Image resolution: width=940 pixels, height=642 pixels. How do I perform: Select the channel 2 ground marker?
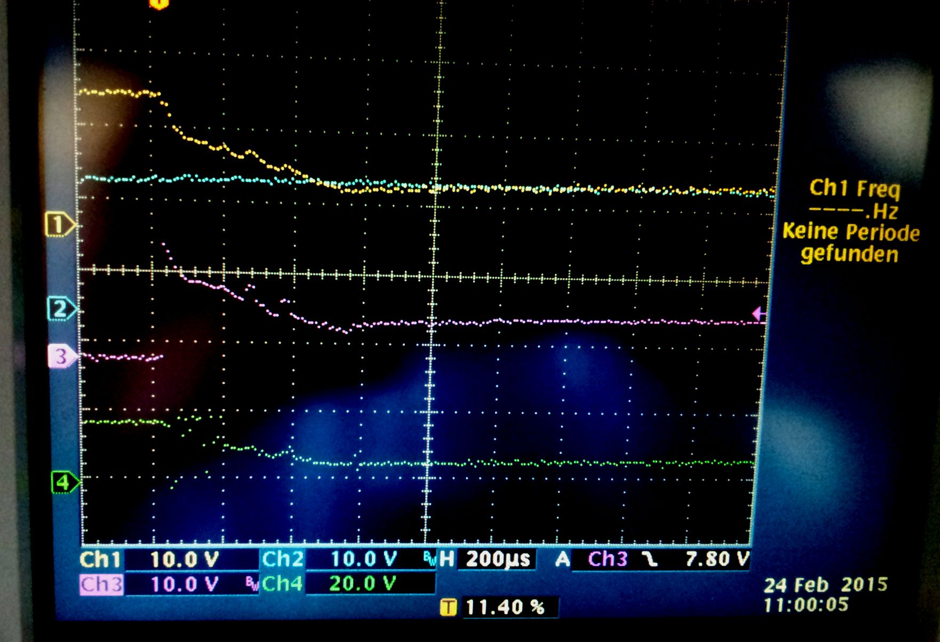tap(62, 308)
